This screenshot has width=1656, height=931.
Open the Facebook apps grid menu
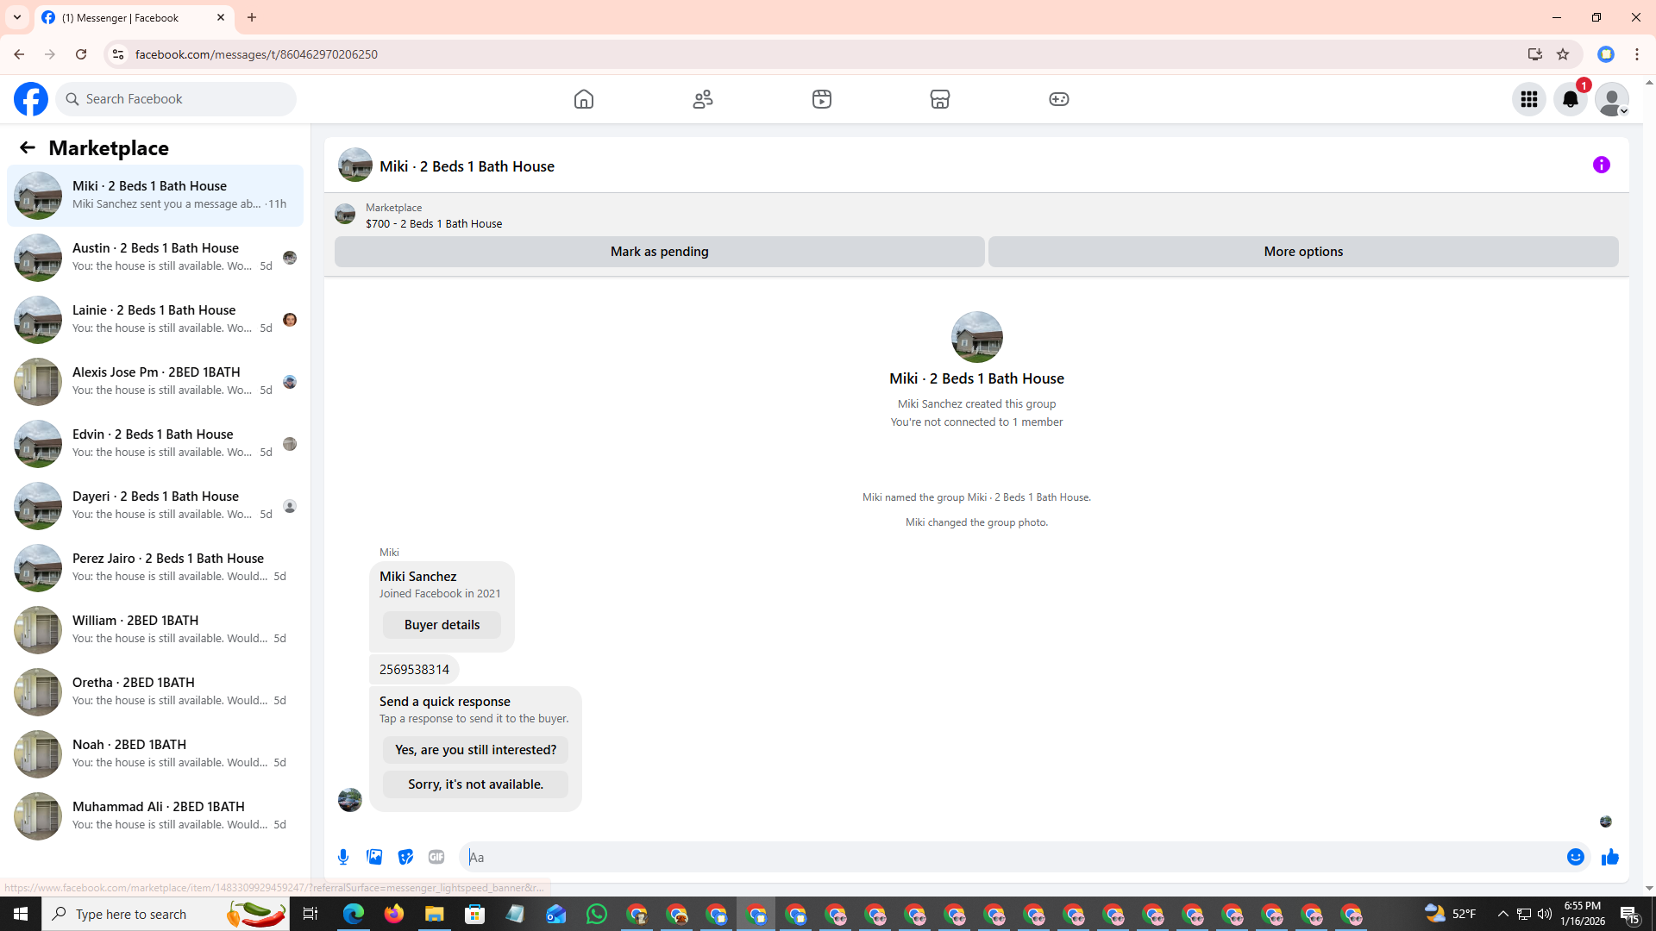click(1528, 99)
